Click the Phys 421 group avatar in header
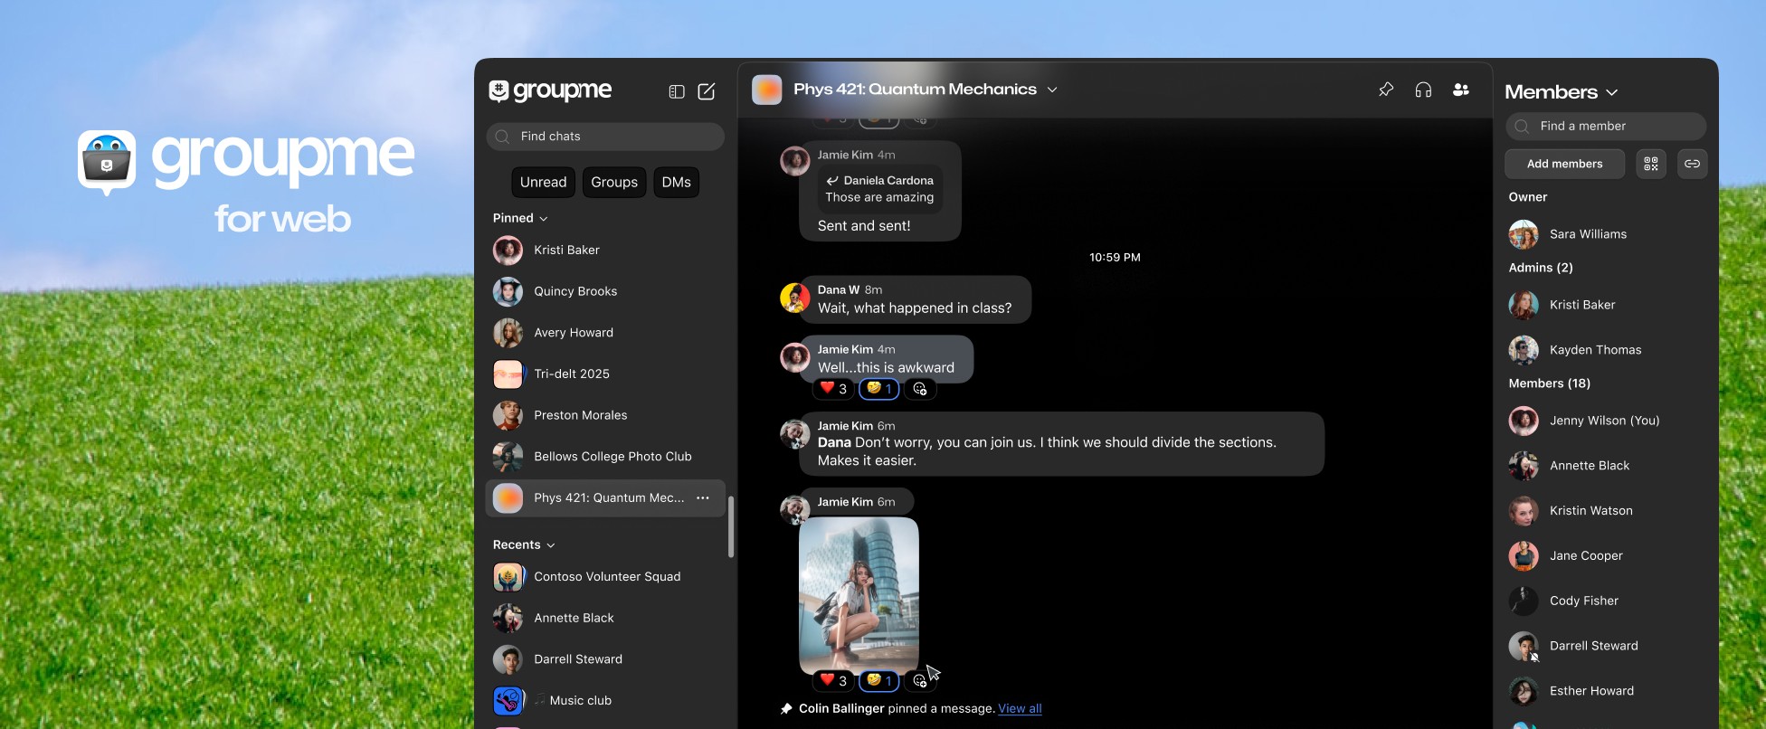The height and width of the screenshot is (729, 1766). point(767,90)
